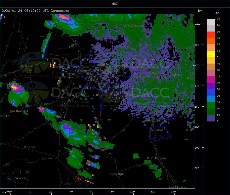This screenshot has width=230, height=195.
Task: Click the '140' tick on the bottom axis
Action: [x=173, y=191]
